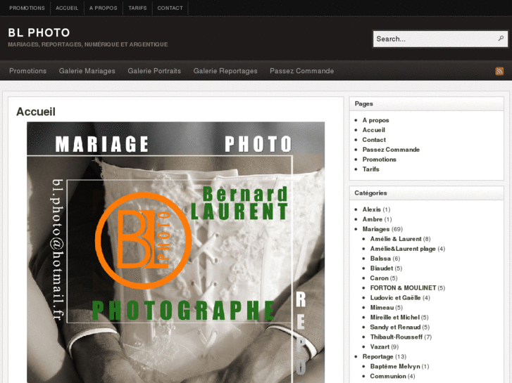Screen dimensions: 512x383
Task: Open the Reportage category
Action: click(377, 356)
